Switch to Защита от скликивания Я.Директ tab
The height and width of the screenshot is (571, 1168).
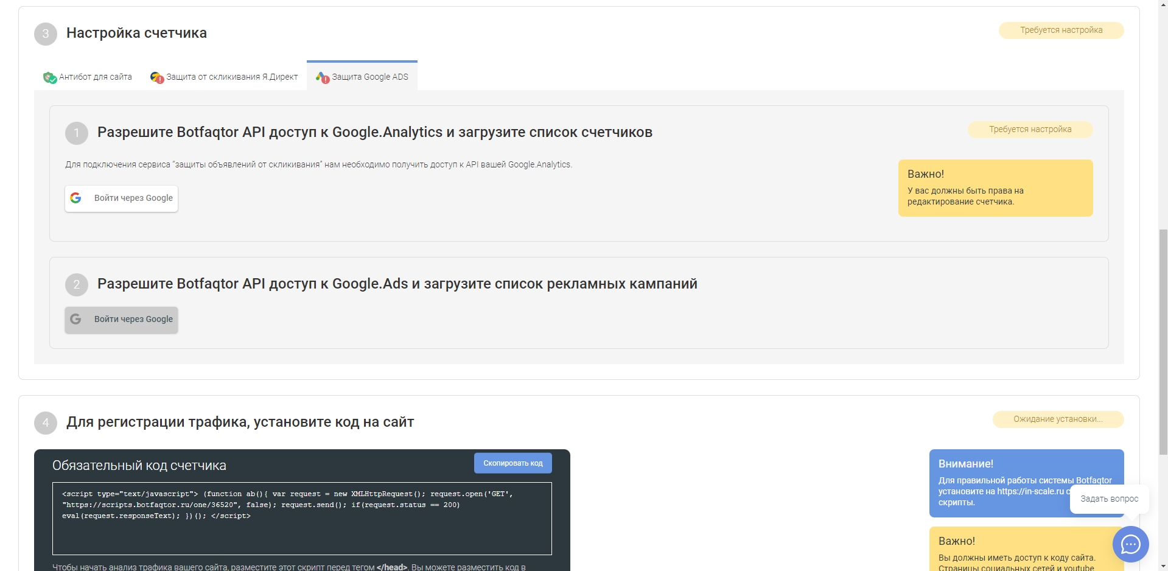[224, 77]
